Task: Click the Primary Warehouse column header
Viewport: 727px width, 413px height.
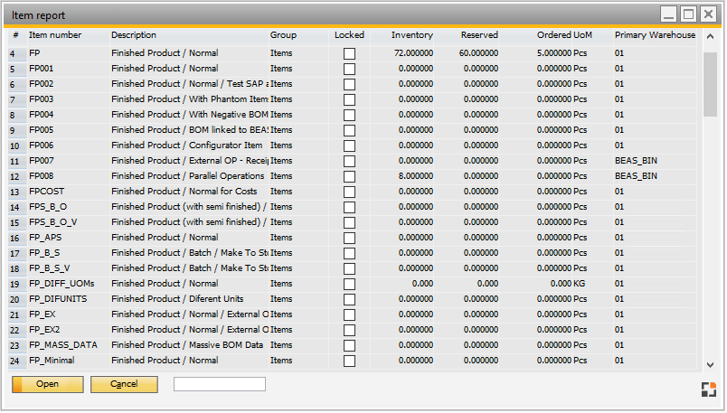Action: click(655, 35)
